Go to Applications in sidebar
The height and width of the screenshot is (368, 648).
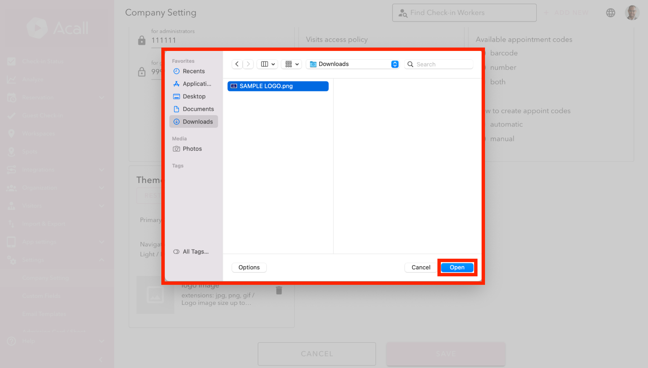[196, 84]
